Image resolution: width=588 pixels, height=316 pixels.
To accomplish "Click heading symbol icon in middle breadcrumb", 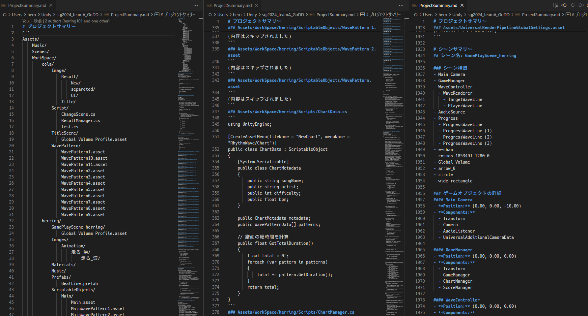I will coord(363,15).
